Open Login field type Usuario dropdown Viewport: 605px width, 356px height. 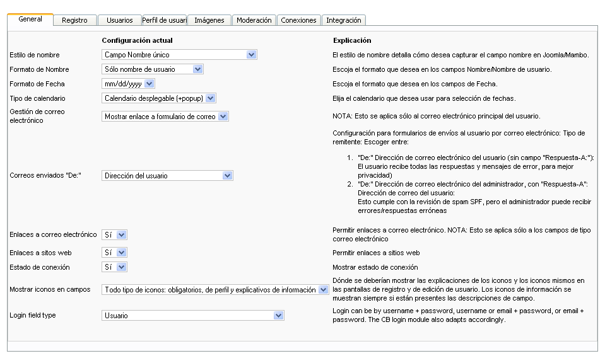193,316
